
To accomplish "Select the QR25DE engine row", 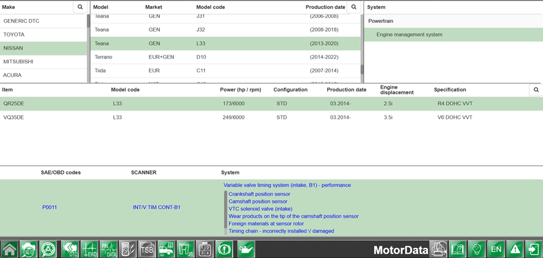I will tap(271, 103).
